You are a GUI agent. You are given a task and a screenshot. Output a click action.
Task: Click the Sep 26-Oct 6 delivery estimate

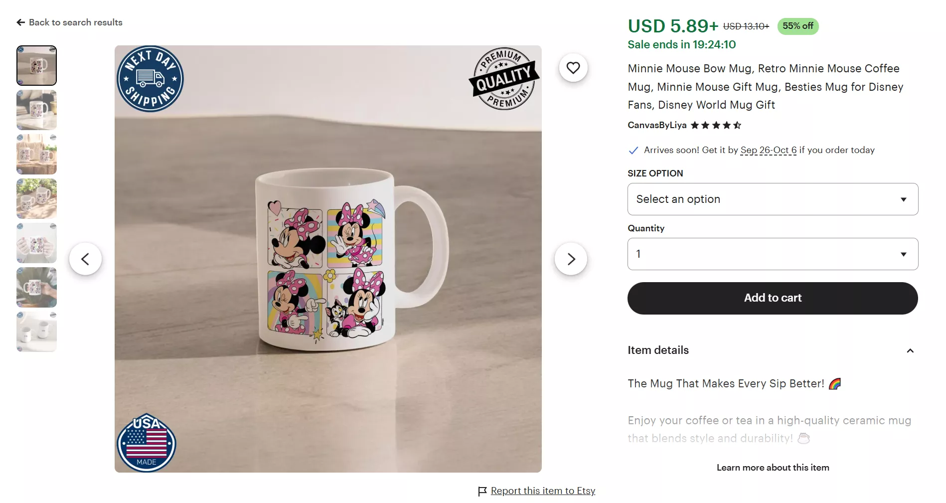(x=768, y=150)
